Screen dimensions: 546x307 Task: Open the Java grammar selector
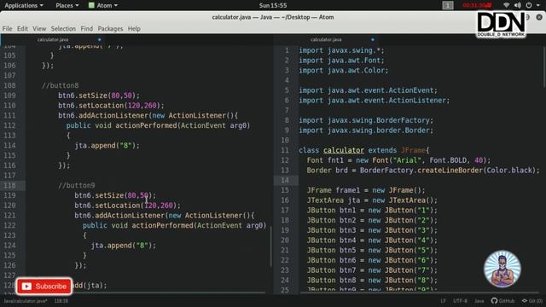point(479,301)
